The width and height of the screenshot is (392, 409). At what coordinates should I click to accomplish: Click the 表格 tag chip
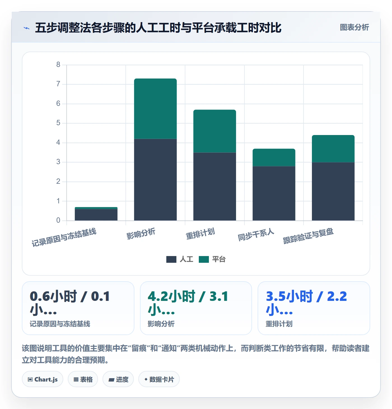pyautogui.click(x=83, y=379)
